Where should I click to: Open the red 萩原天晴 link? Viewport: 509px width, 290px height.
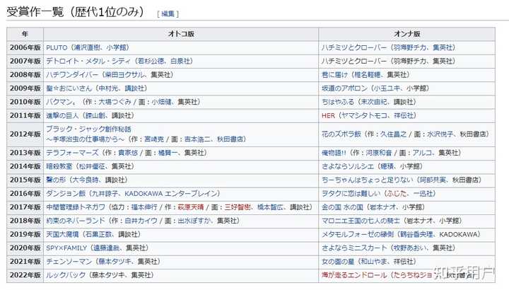191,207
